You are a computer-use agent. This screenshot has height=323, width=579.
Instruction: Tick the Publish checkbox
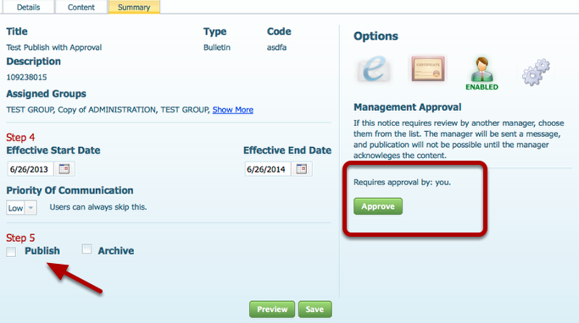point(11,252)
